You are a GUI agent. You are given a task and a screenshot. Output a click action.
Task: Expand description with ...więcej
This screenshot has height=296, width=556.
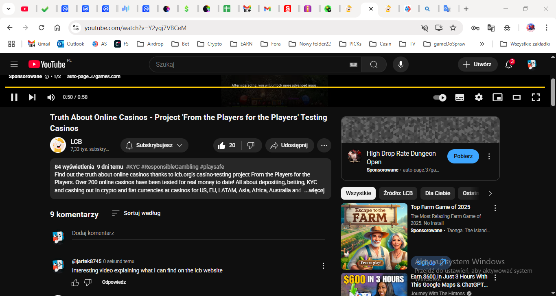(x=314, y=190)
